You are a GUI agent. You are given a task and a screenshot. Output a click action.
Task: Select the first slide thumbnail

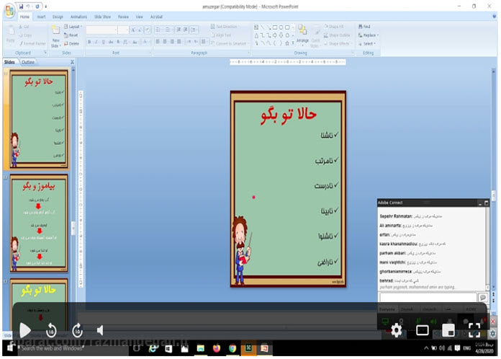pos(39,119)
